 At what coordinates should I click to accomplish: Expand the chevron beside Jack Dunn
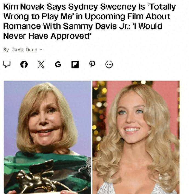(x=41, y=50)
